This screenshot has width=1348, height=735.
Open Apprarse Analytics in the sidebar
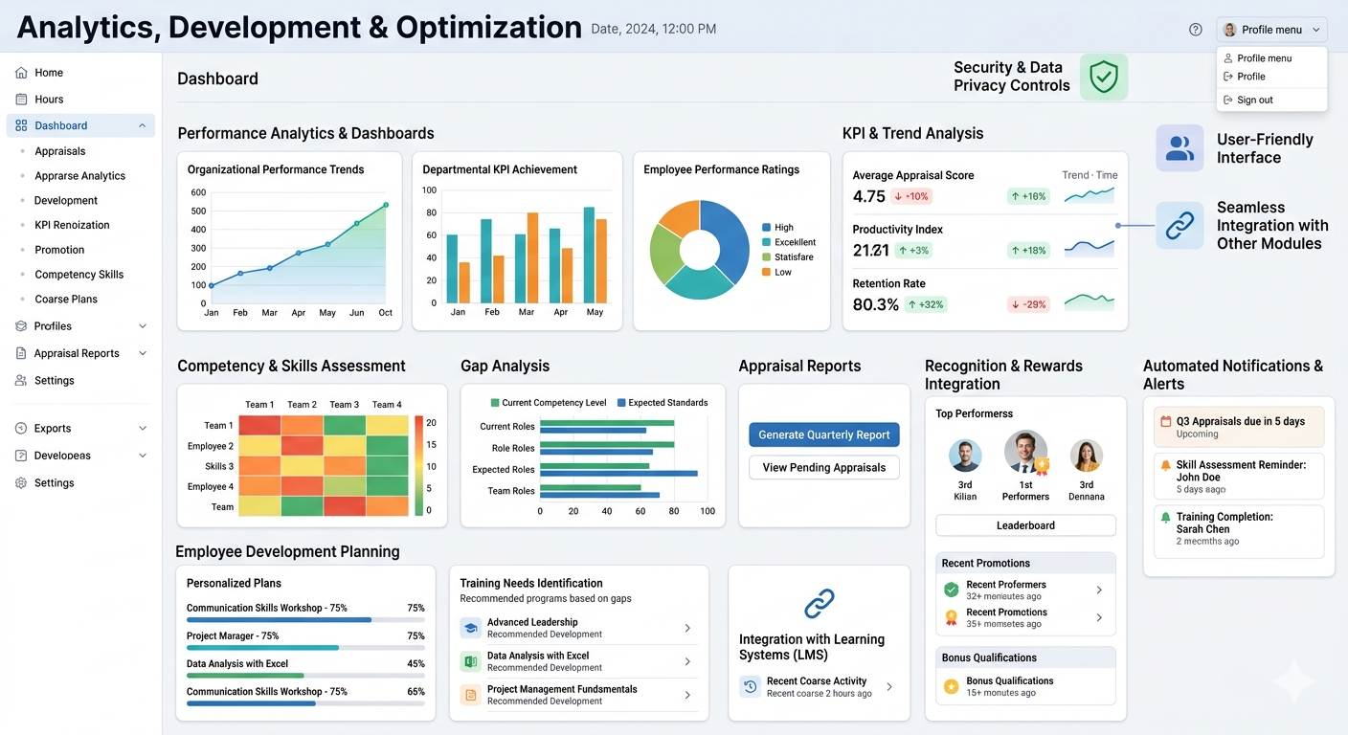[80, 176]
